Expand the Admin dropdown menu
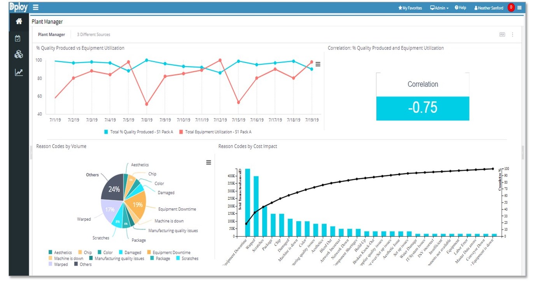The height and width of the screenshot is (281, 537). [439, 7]
